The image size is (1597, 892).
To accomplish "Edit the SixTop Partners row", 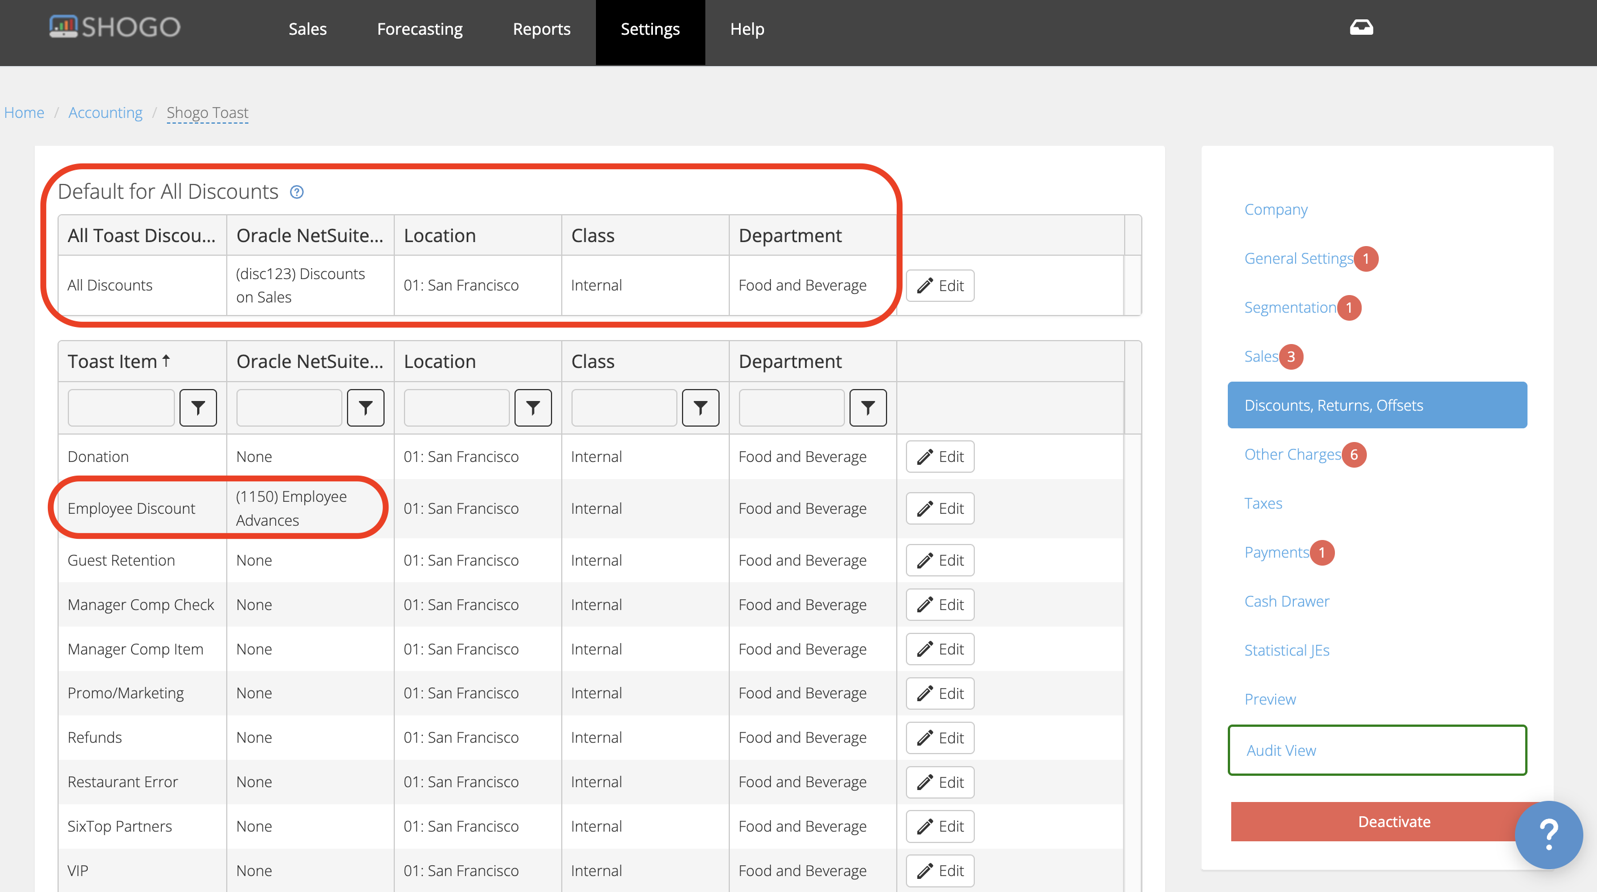I will tap(940, 826).
